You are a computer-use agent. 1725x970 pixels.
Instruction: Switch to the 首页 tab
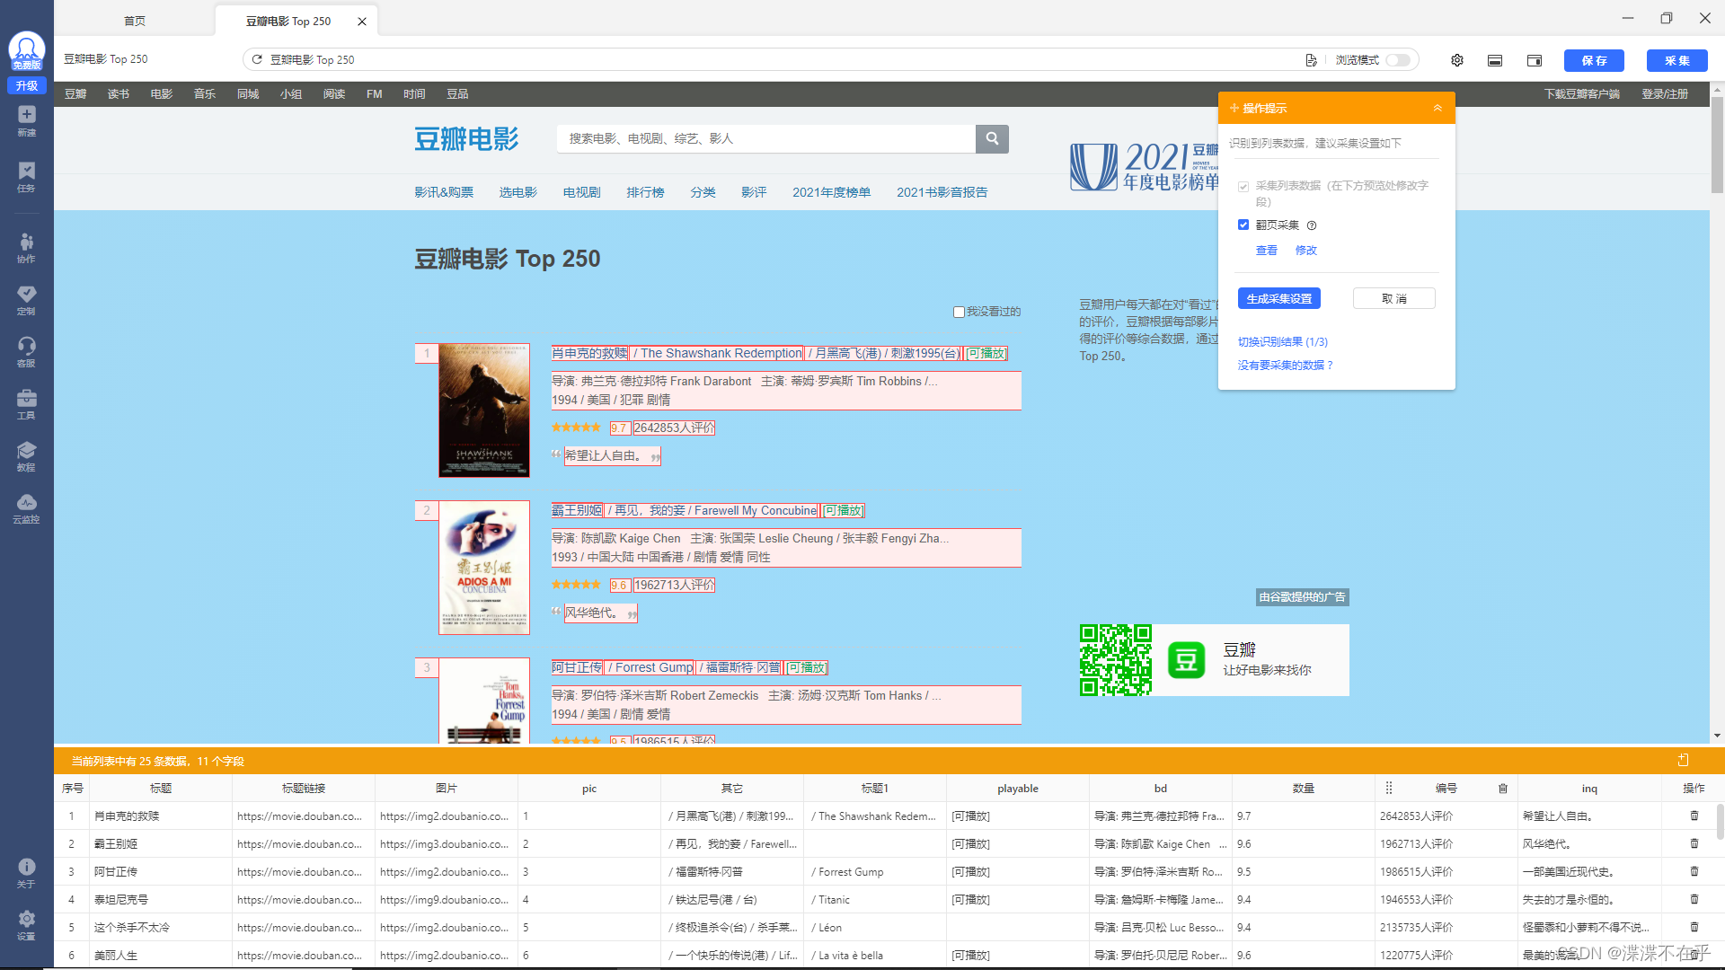[x=135, y=21]
